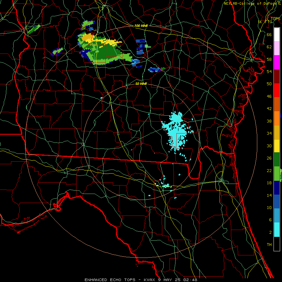The width and height of the screenshot is (282, 282).
Task: Click the black TH swatch on legend
Action: click(x=277, y=244)
